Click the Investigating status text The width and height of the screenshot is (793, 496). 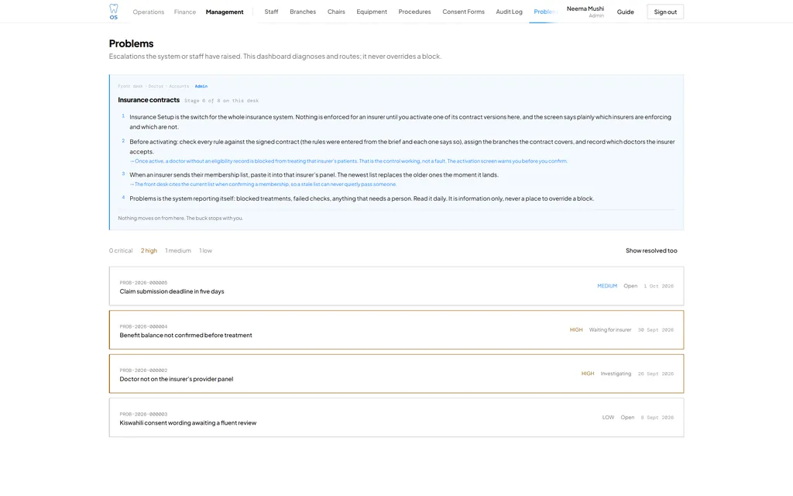tap(616, 374)
